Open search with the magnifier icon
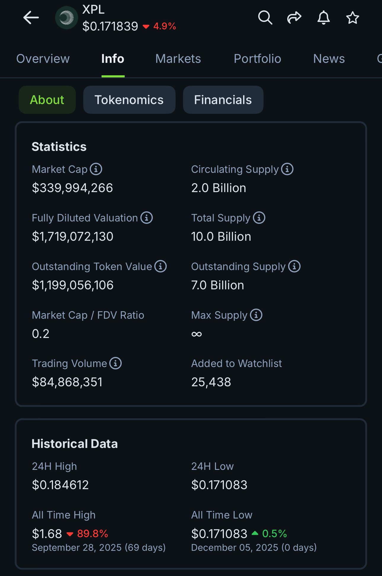 [265, 18]
